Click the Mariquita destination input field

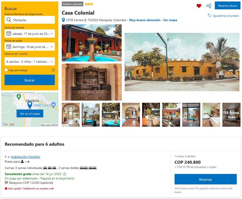(x=30, y=20)
